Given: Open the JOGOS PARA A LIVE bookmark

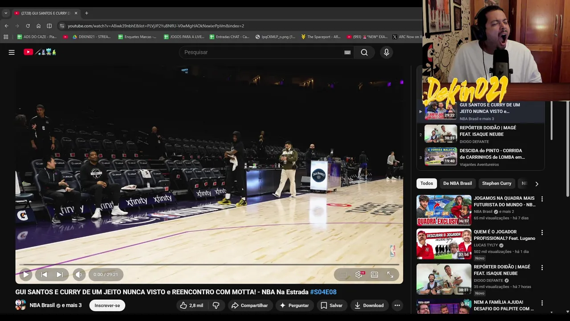Looking at the screenshot, I should (184, 37).
